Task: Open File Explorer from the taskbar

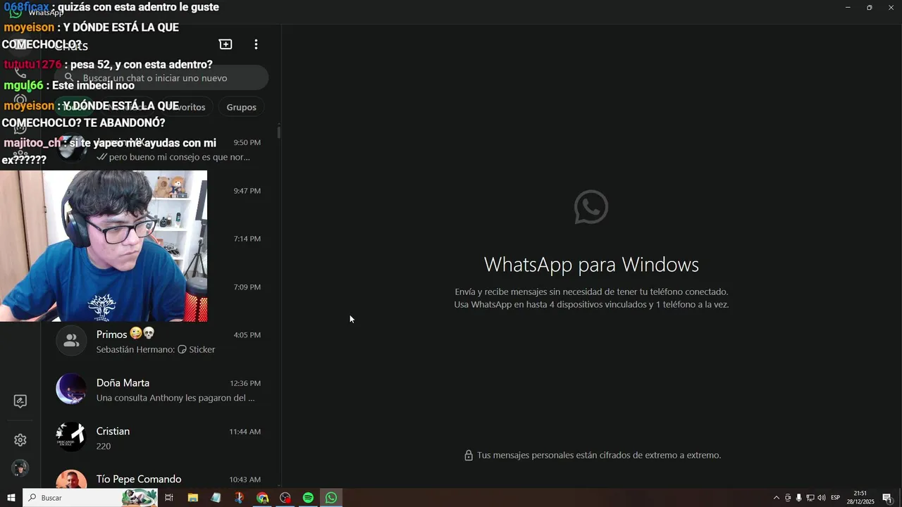Action: tap(192, 498)
